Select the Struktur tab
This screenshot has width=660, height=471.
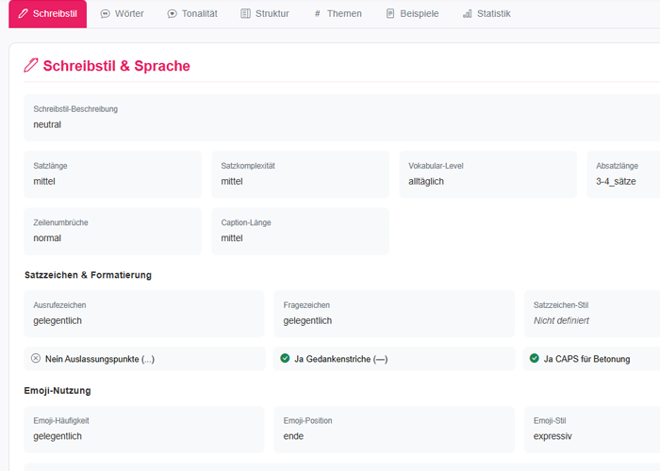265,14
